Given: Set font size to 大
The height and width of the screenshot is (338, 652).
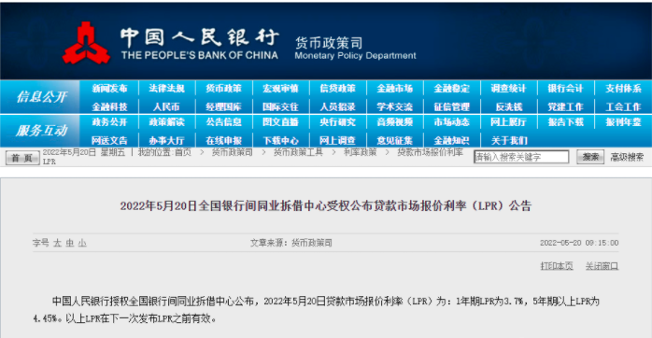Looking at the screenshot, I should coord(57,243).
